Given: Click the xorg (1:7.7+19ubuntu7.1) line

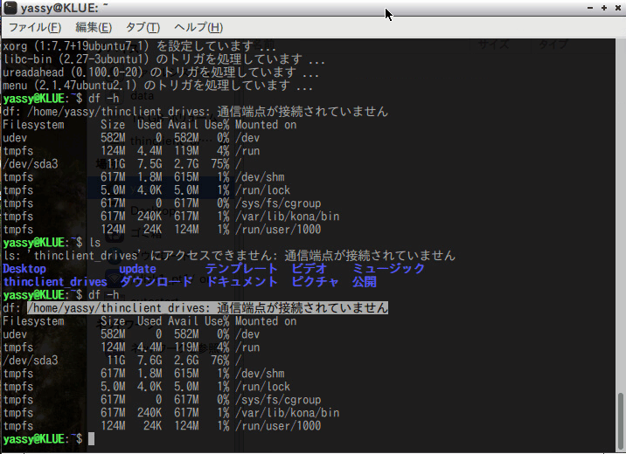Looking at the screenshot, I should (x=139, y=46).
